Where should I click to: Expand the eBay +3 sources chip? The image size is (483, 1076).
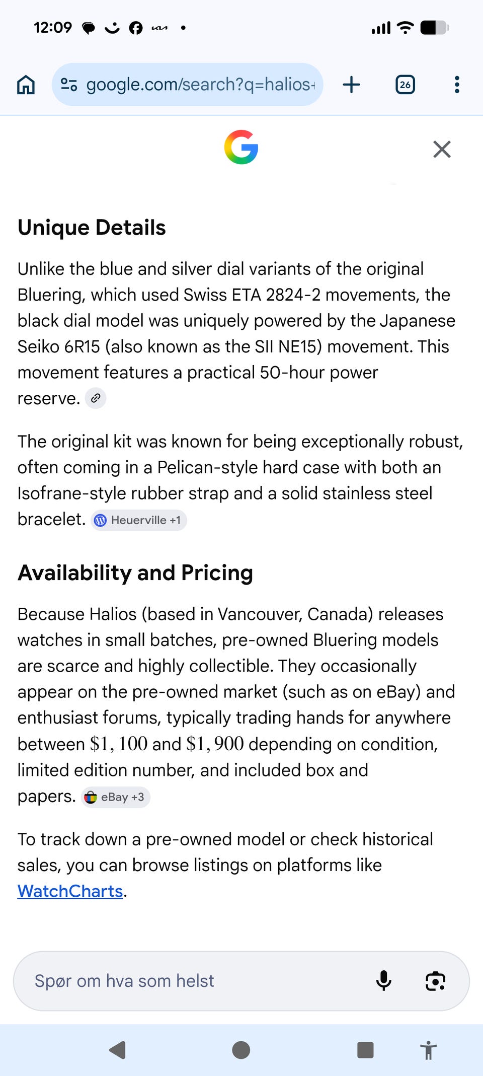click(x=116, y=797)
